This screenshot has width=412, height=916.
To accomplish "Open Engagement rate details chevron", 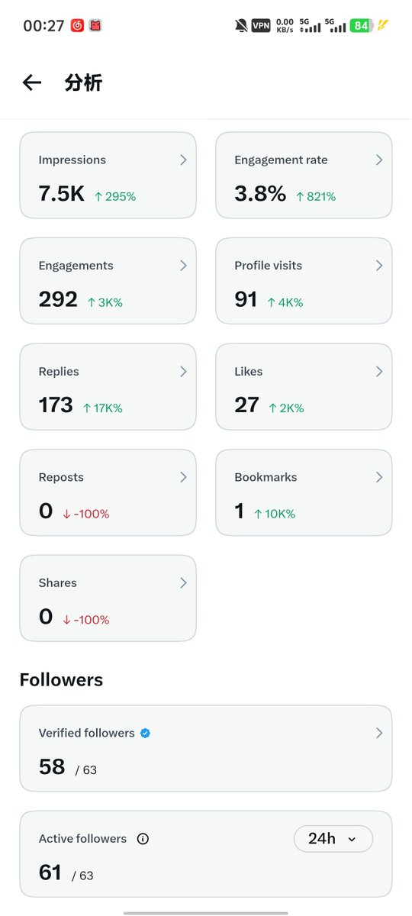I will point(379,160).
